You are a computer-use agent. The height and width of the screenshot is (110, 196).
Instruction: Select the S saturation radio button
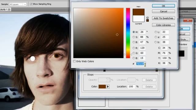click(x=134, y=37)
